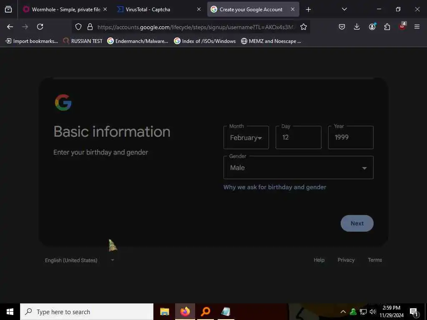427x320 pixels.
Task: Open Index of /ISOs/Windows bookmark
Action: pyautogui.click(x=205, y=41)
